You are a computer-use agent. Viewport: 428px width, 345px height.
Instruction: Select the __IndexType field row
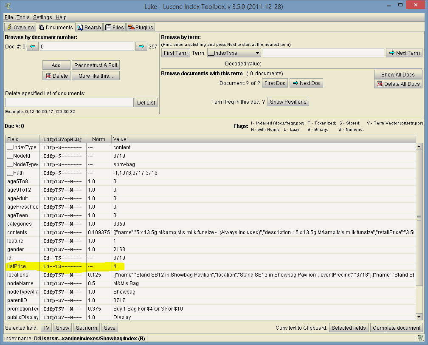tap(210, 147)
